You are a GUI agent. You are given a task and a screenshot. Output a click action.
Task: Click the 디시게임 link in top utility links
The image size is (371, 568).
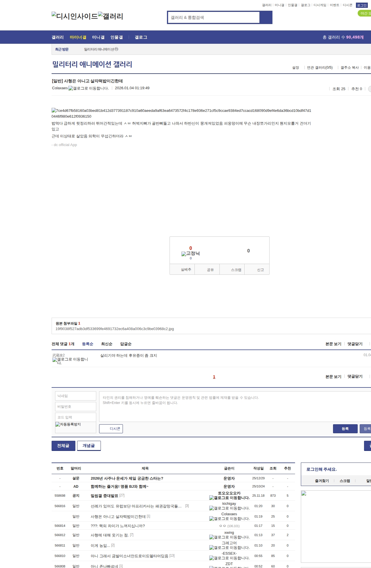(x=320, y=5)
